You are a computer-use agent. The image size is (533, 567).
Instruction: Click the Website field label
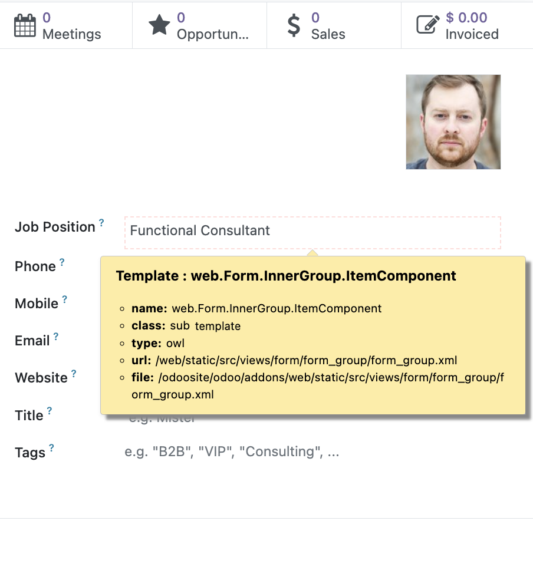click(x=41, y=378)
